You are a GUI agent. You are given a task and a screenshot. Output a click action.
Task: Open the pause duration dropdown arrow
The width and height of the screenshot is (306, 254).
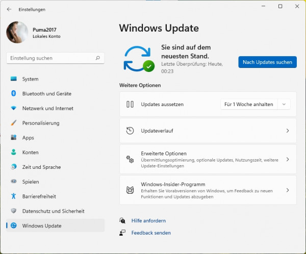(x=284, y=105)
